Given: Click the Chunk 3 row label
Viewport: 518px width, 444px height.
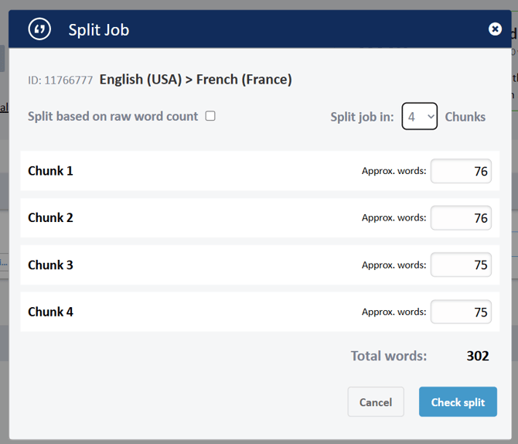Looking at the screenshot, I should coord(50,265).
